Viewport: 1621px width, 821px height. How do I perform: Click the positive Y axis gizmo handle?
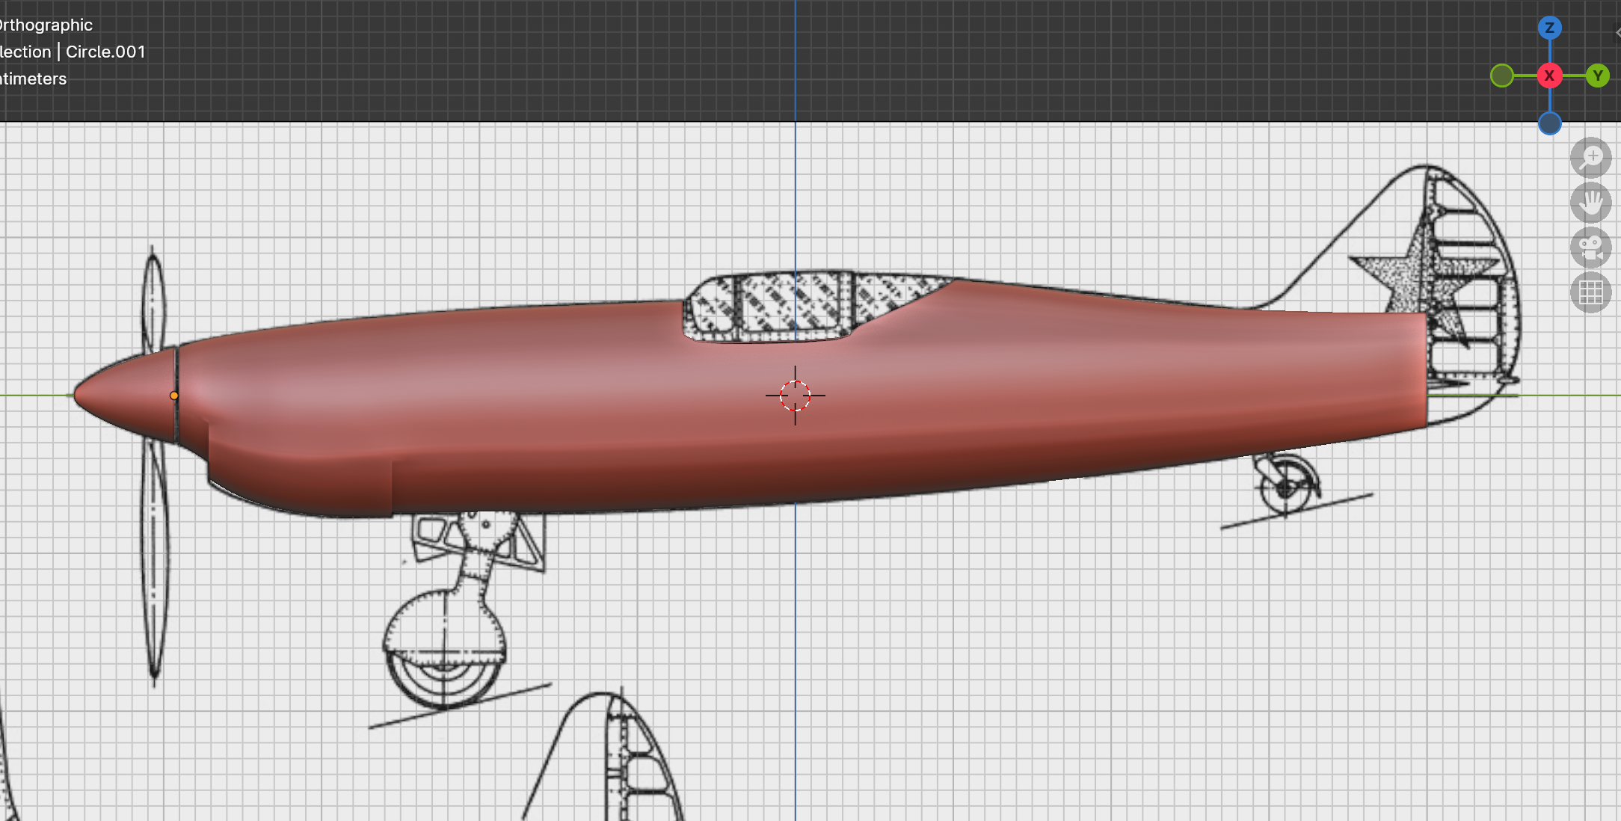(1598, 76)
